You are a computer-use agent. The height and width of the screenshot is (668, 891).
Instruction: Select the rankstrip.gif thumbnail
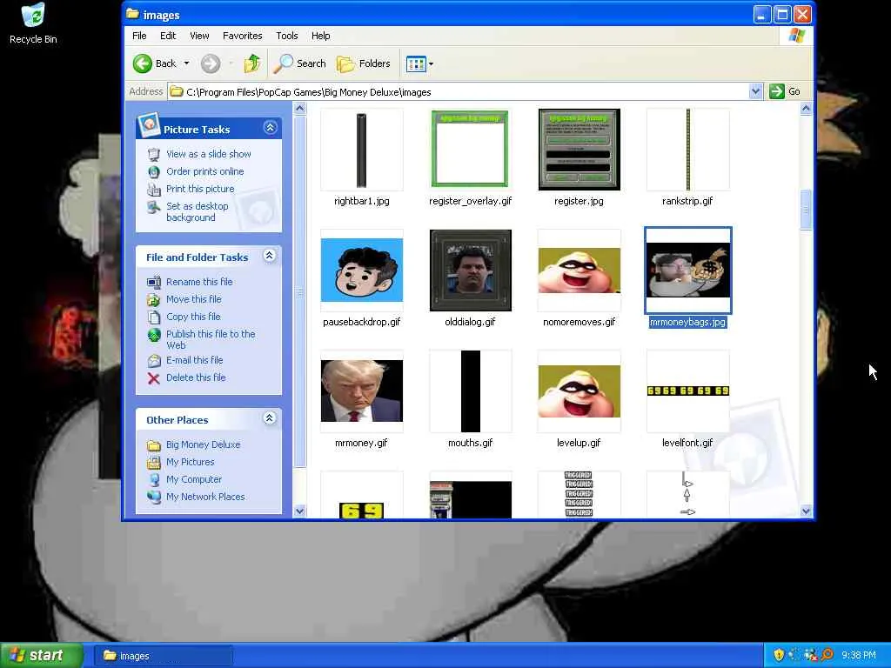click(x=687, y=150)
